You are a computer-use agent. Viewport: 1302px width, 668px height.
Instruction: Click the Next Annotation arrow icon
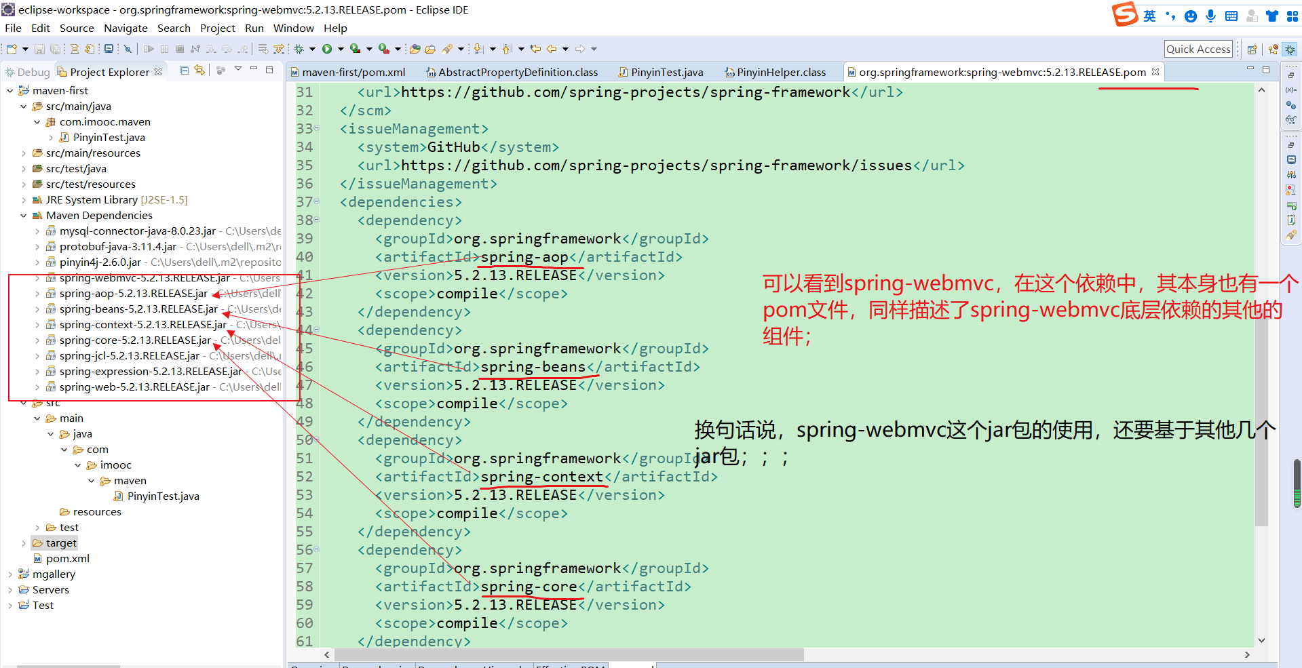(478, 49)
